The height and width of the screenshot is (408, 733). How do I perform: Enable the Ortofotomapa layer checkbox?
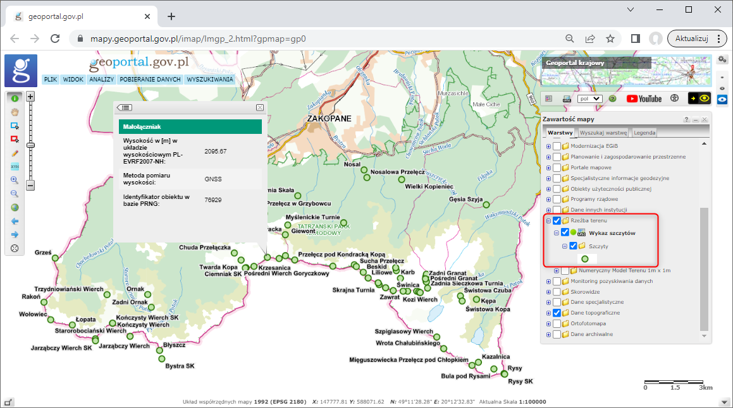click(557, 323)
